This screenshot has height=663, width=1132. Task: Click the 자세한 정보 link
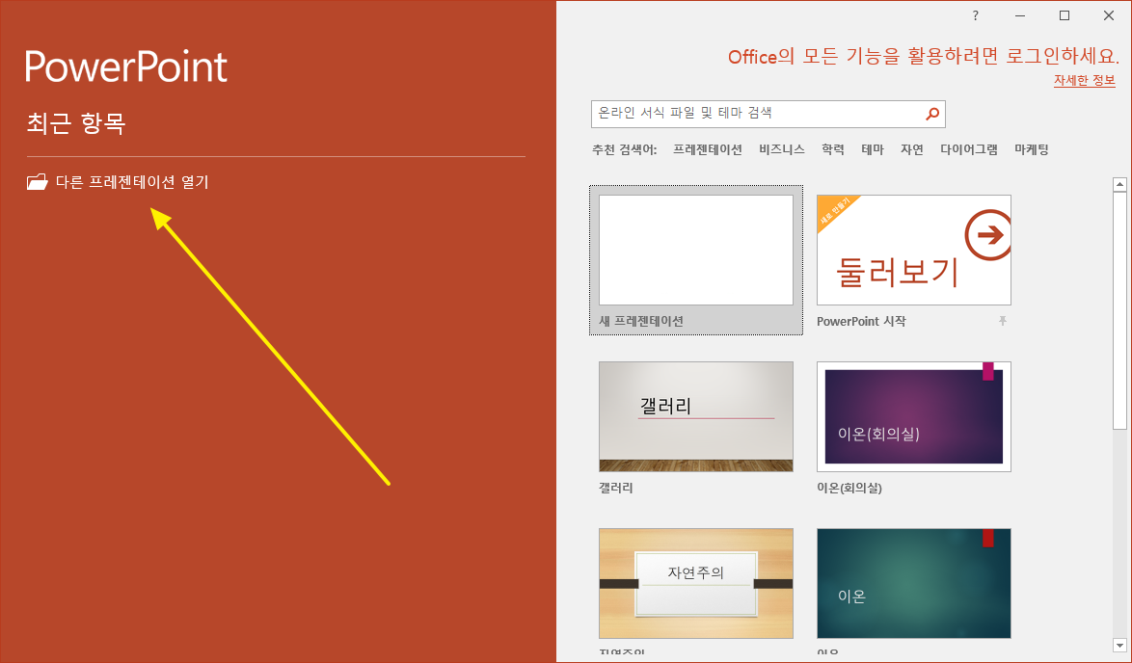click(x=1085, y=81)
